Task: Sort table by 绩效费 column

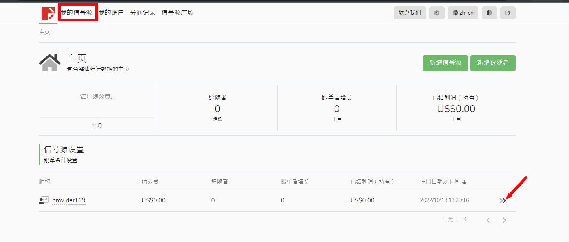Action: coord(150,182)
